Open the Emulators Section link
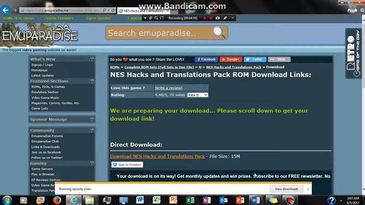 (45, 92)
